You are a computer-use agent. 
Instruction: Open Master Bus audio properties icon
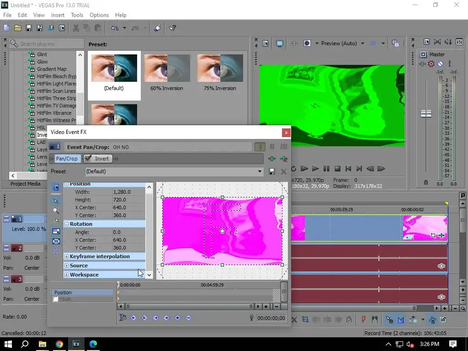pyautogui.click(x=426, y=42)
